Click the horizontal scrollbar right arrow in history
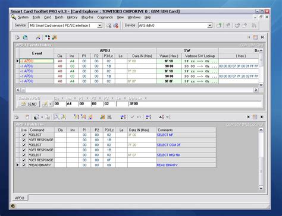Viewport: 282px width, 216px height. coord(256,90)
